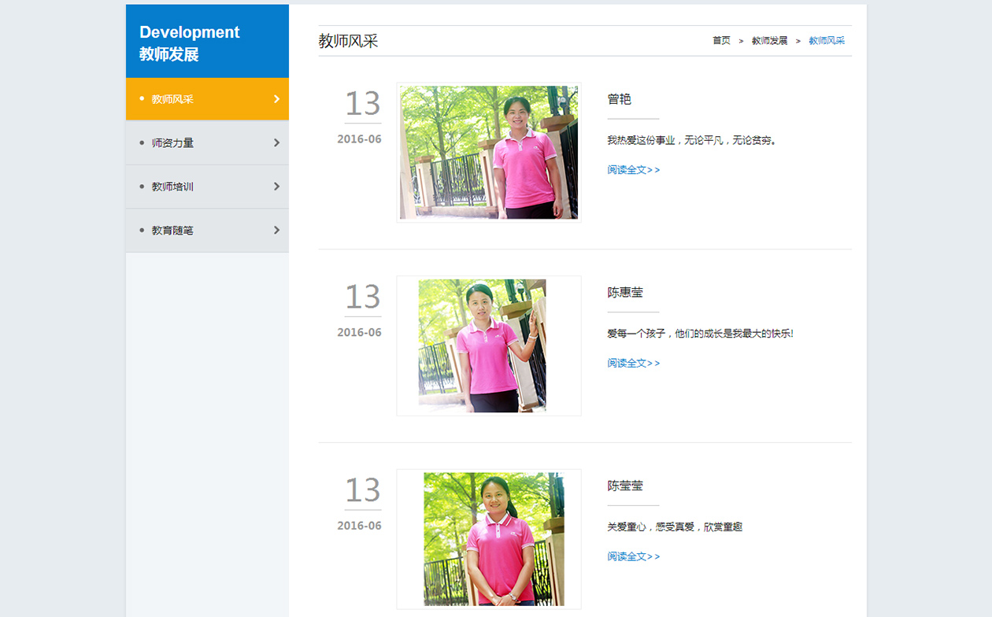Screen dimensions: 992x617
Task: Click the chevron arrow beside 教师风采
Action: (x=276, y=99)
